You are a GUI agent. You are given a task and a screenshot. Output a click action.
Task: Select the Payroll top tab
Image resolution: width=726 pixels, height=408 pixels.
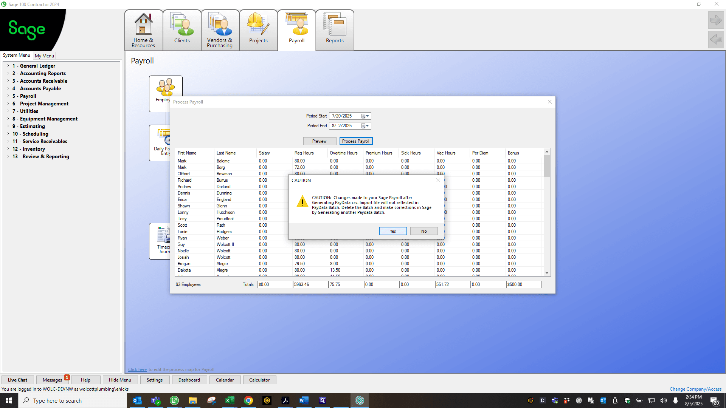[x=296, y=30]
